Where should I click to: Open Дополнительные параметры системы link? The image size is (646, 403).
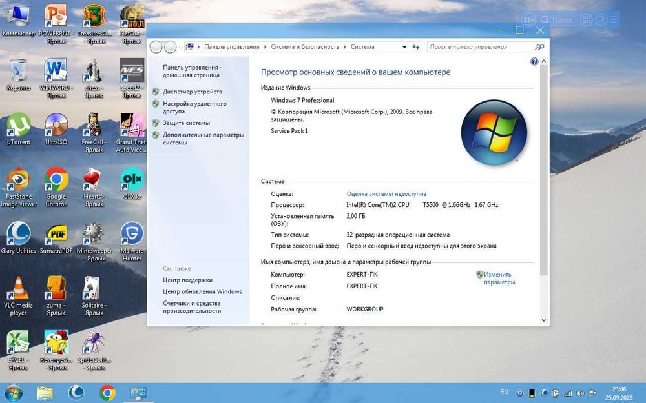203,139
